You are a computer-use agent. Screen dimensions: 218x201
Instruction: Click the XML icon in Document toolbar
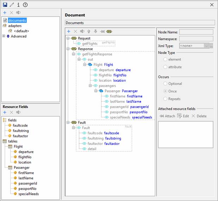[x=109, y=31]
